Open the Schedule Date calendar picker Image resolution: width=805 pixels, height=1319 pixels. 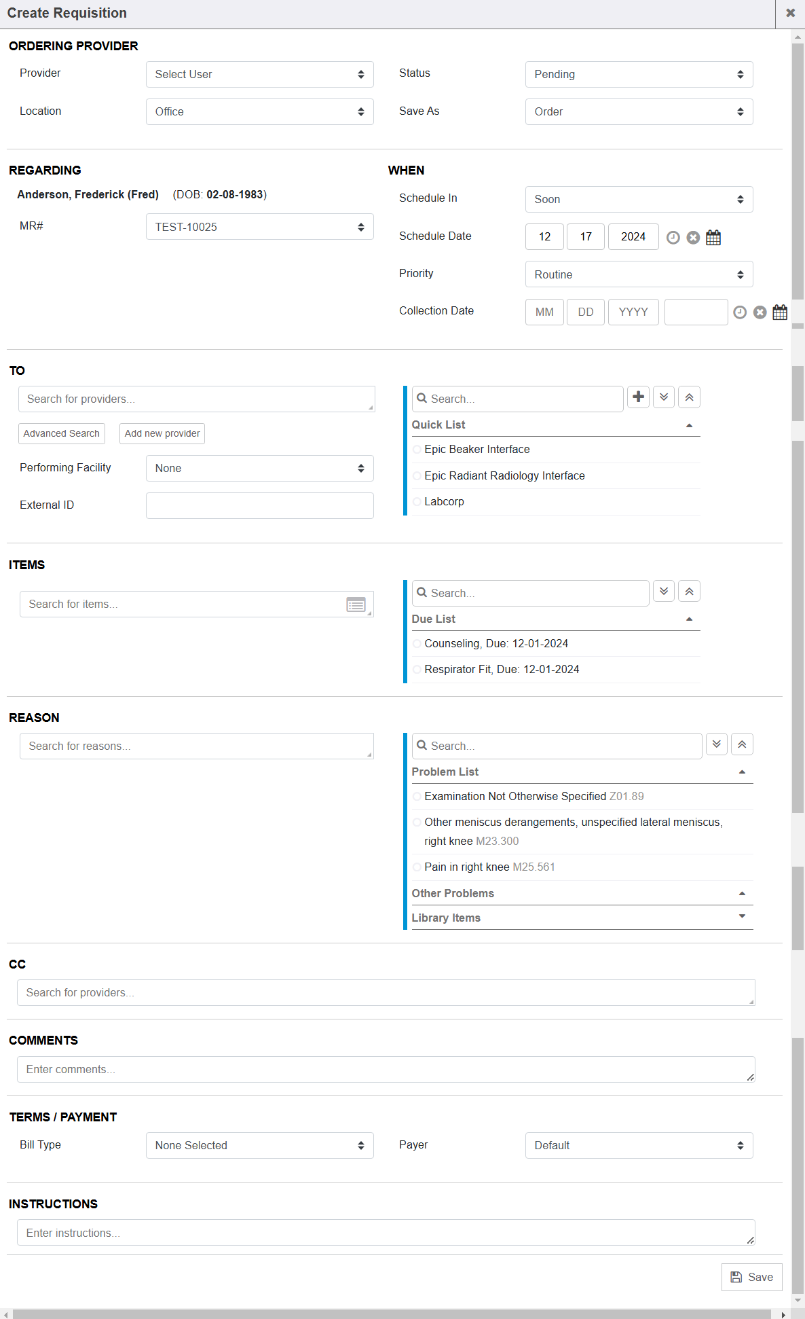coord(713,238)
